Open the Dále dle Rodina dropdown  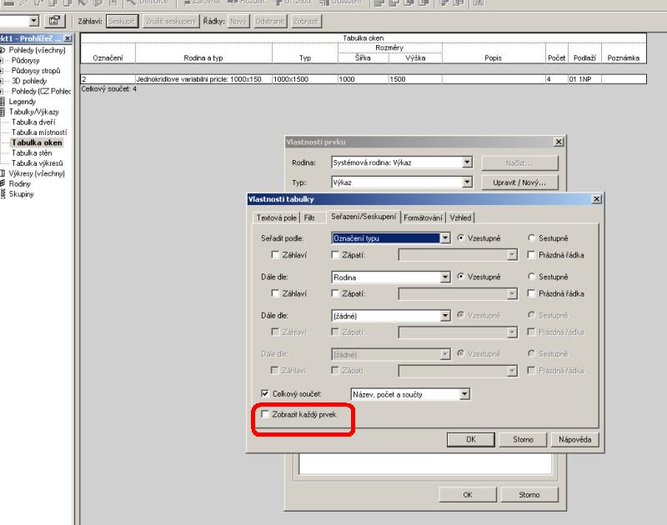(445, 277)
